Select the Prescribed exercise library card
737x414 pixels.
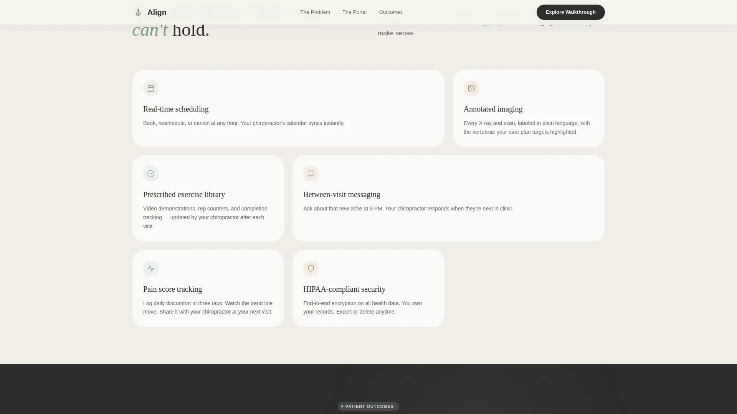pyautogui.click(x=208, y=198)
